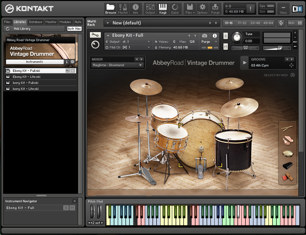Close the Instrument Navigator pane
Screen dimensions: 306x235
tap(74, 201)
